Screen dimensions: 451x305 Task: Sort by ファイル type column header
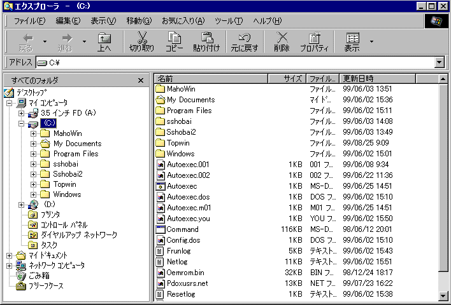point(323,78)
